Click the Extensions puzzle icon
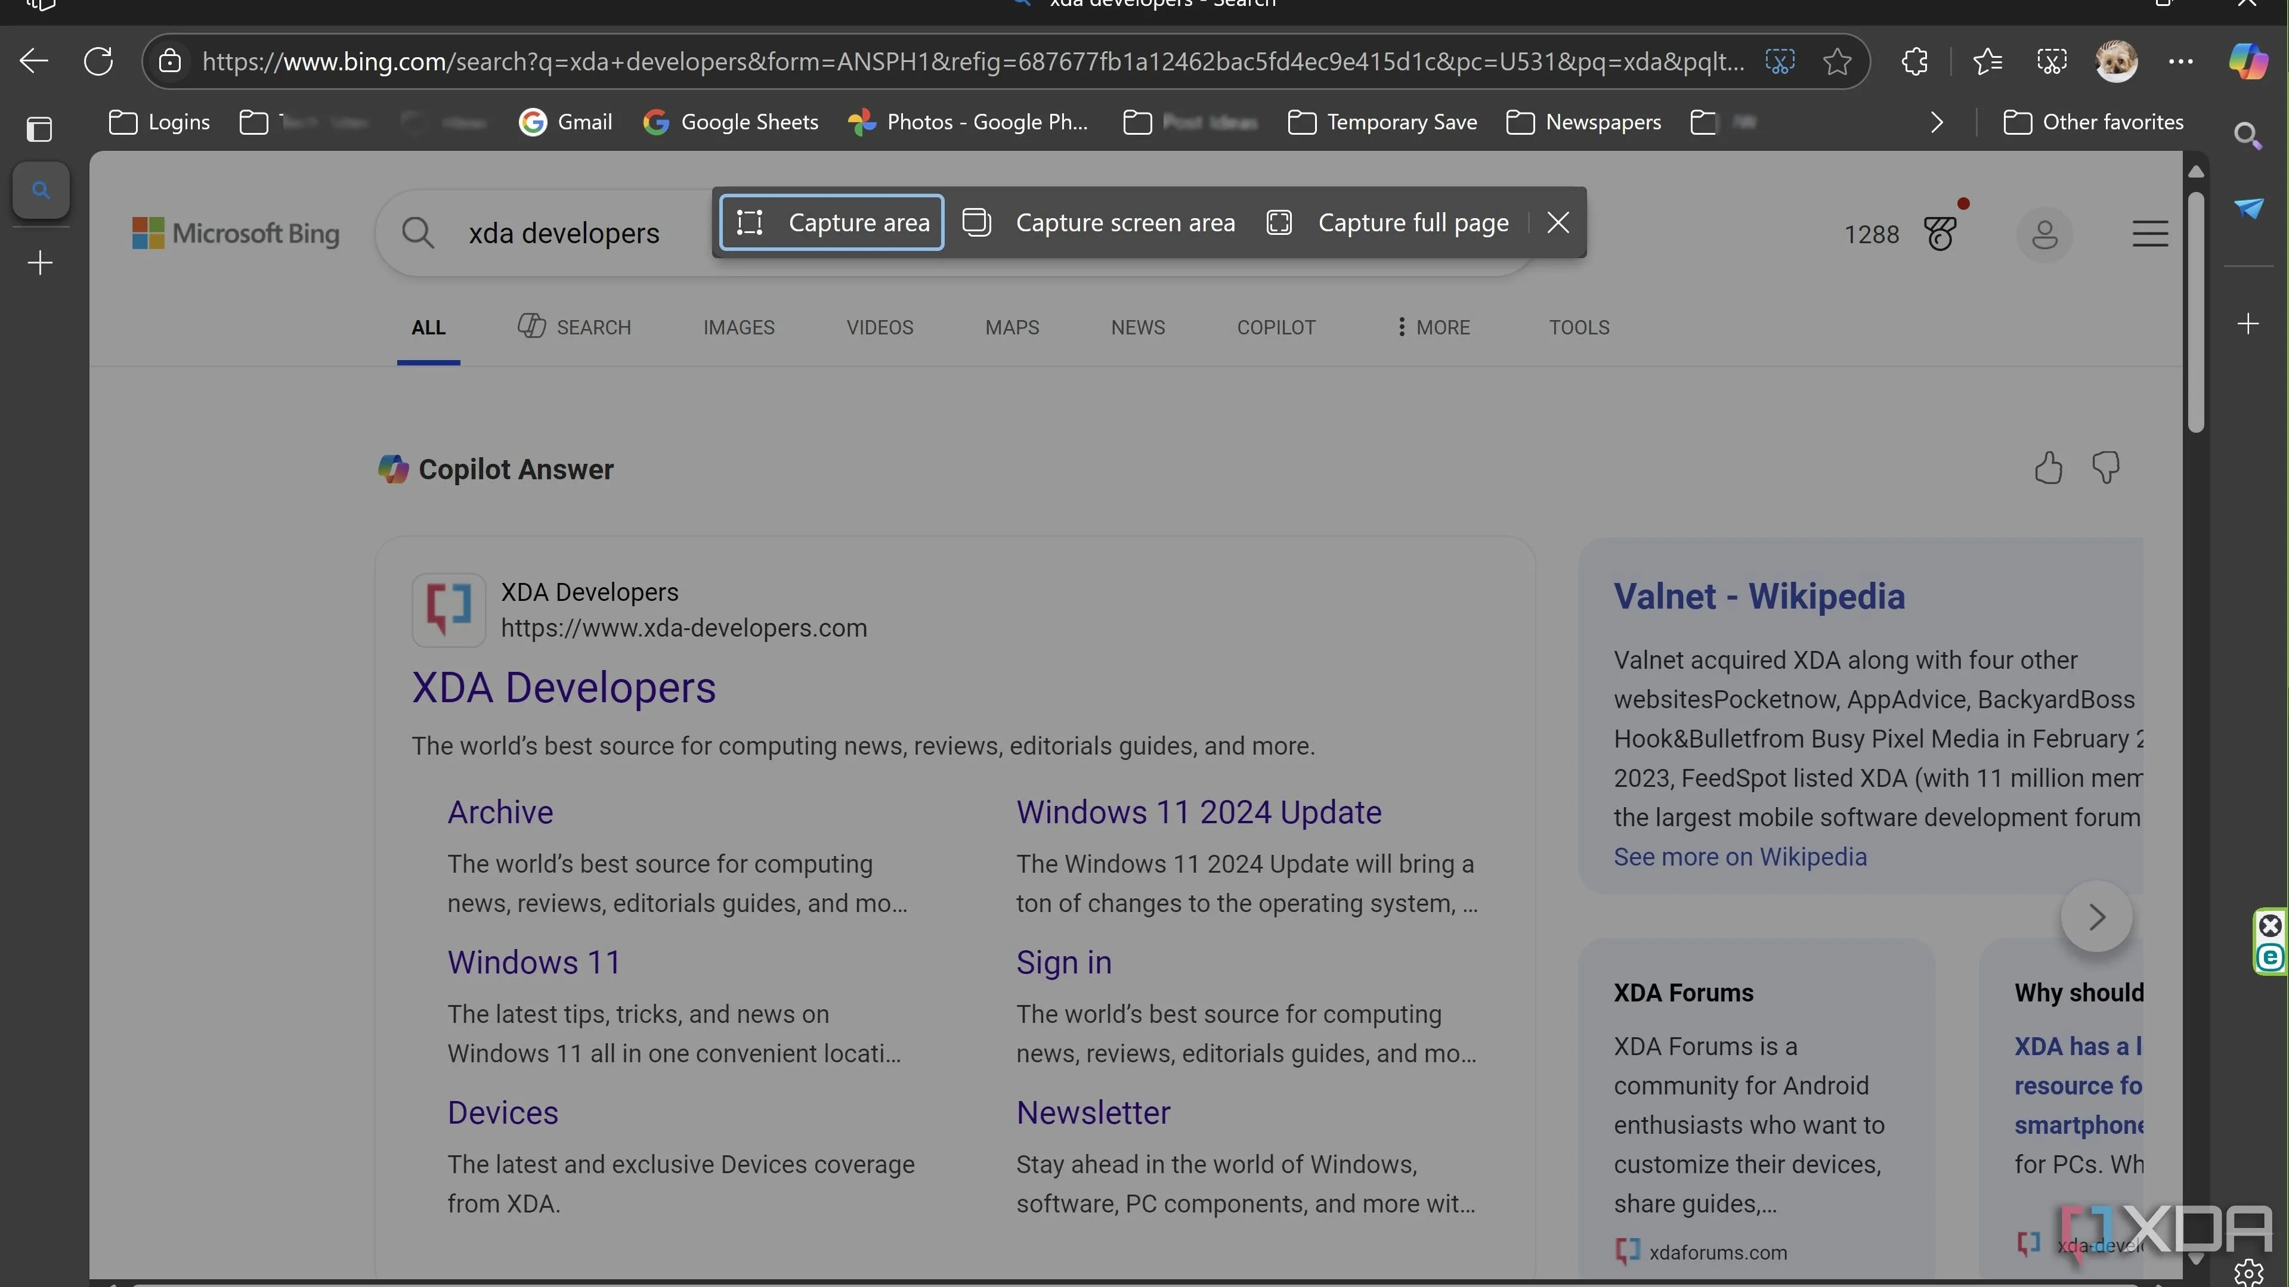 [x=1915, y=61]
